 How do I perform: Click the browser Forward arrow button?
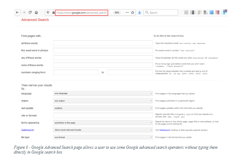[x=24, y=13]
